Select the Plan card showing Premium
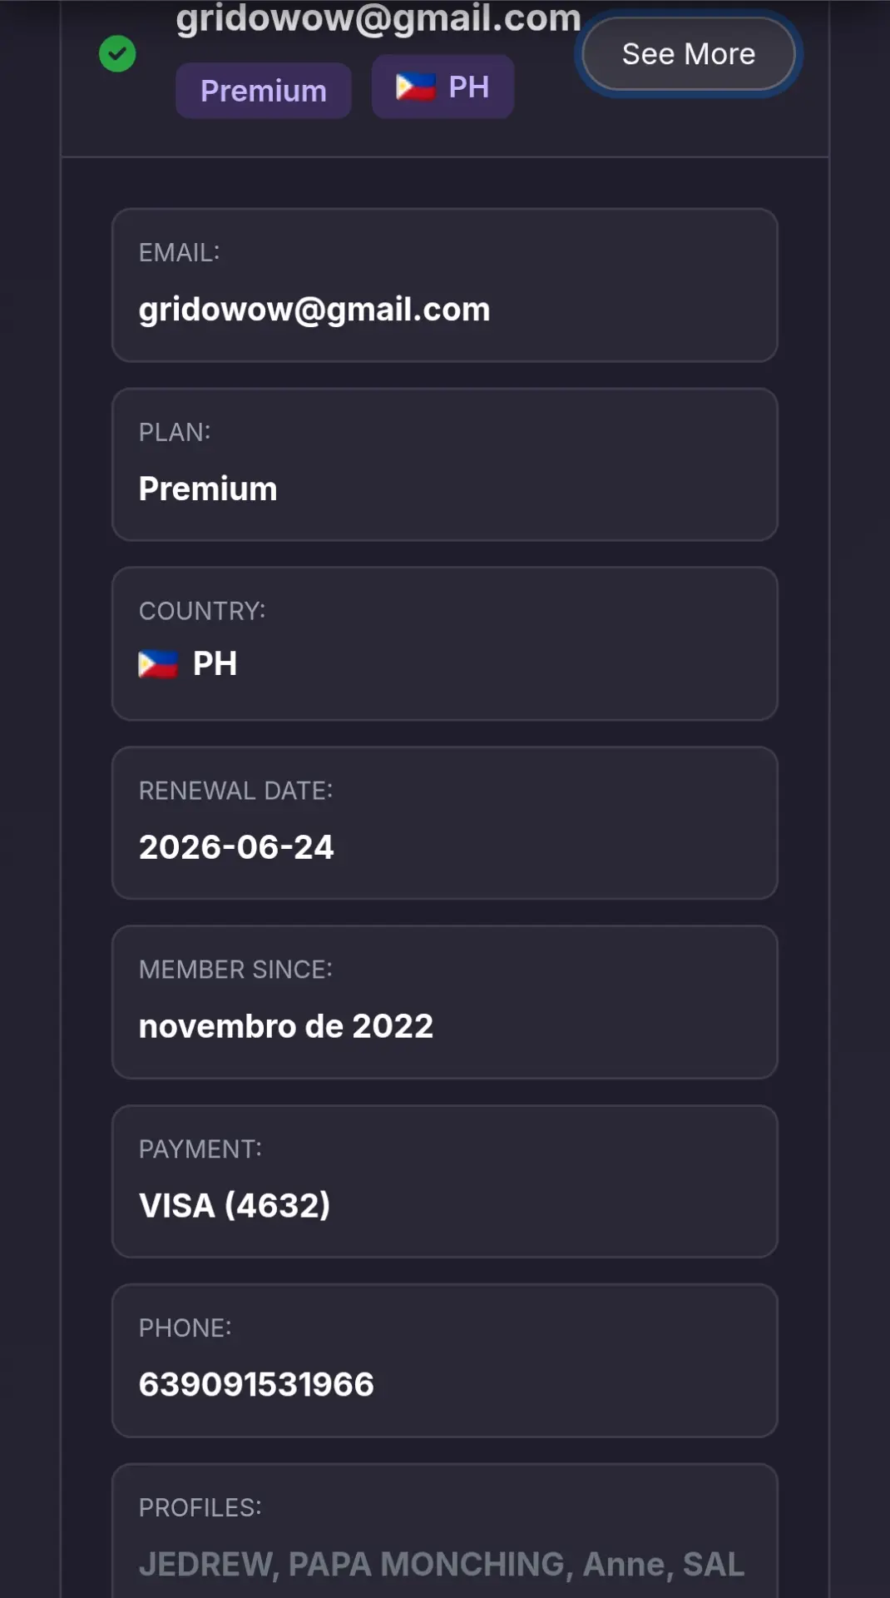890x1598 pixels. coord(445,464)
